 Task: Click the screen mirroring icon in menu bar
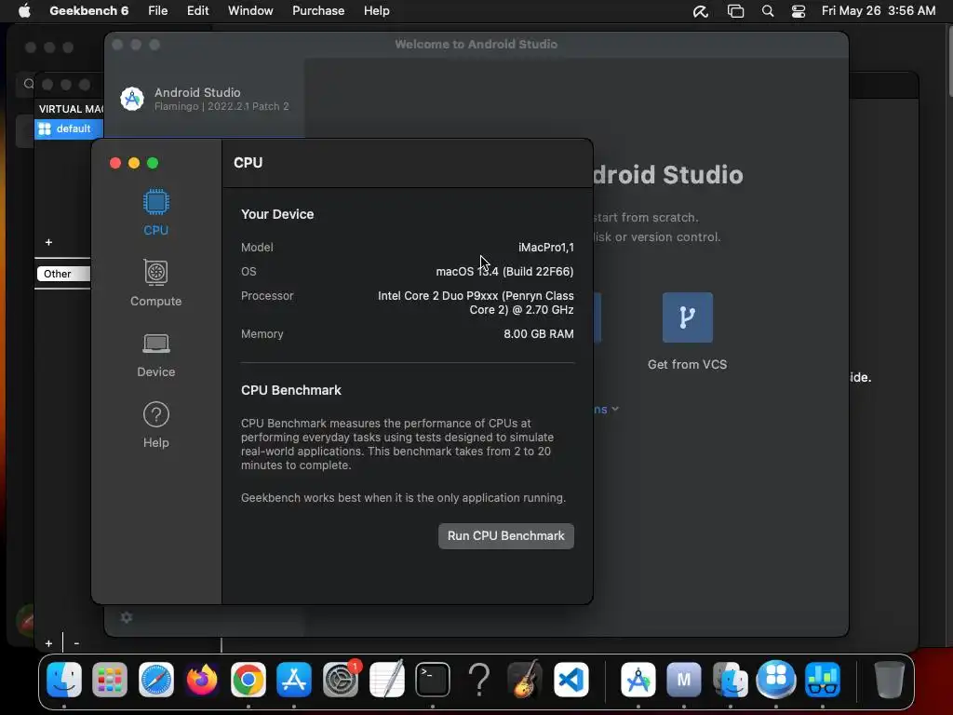[x=735, y=11]
